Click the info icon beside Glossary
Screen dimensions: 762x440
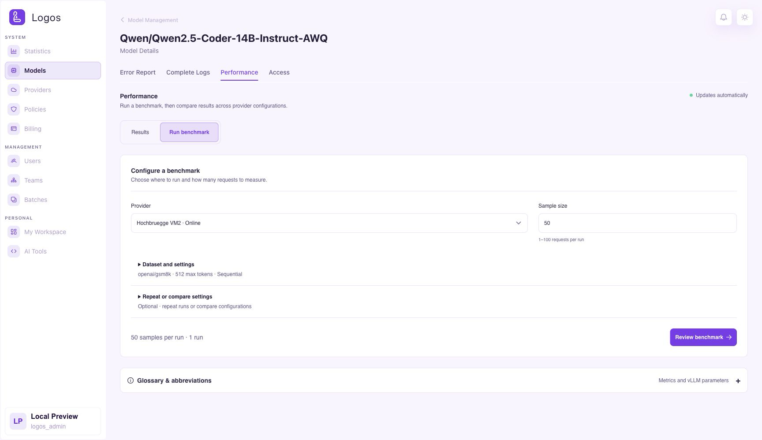(131, 380)
